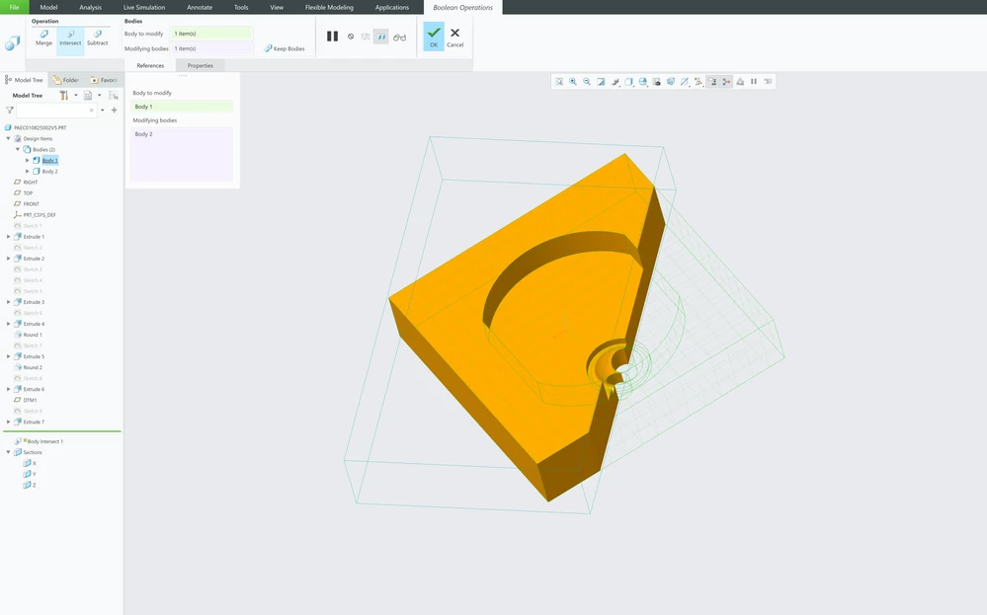Open the Live Simulation tab

pyautogui.click(x=144, y=8)
